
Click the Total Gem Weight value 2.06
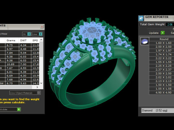pyautogui.click(x=170, y=25)
